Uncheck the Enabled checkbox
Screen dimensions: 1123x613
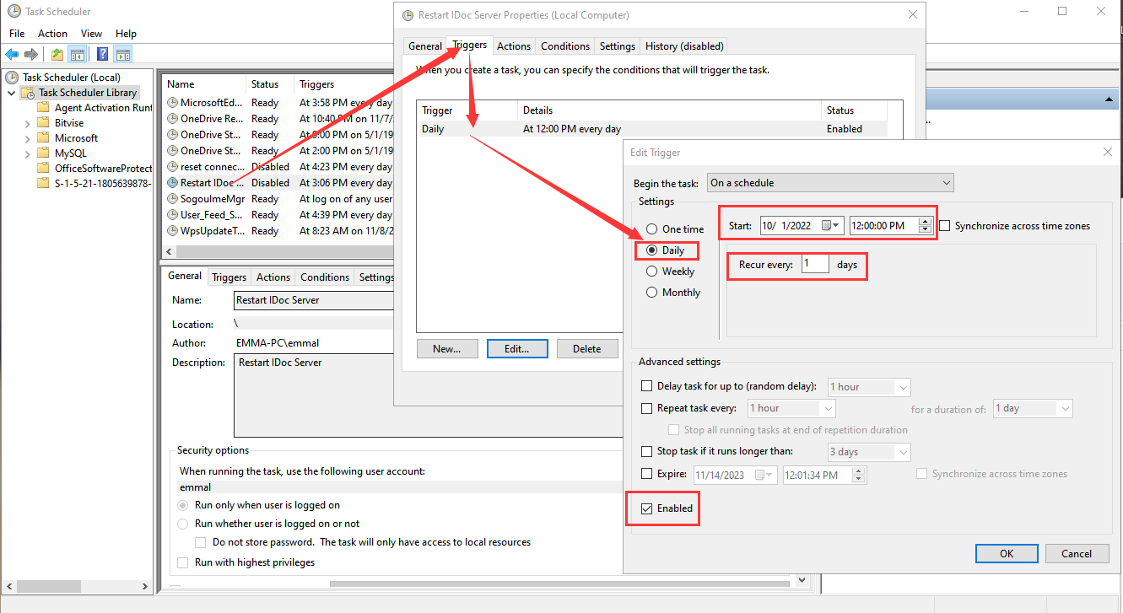pos(647,508)
